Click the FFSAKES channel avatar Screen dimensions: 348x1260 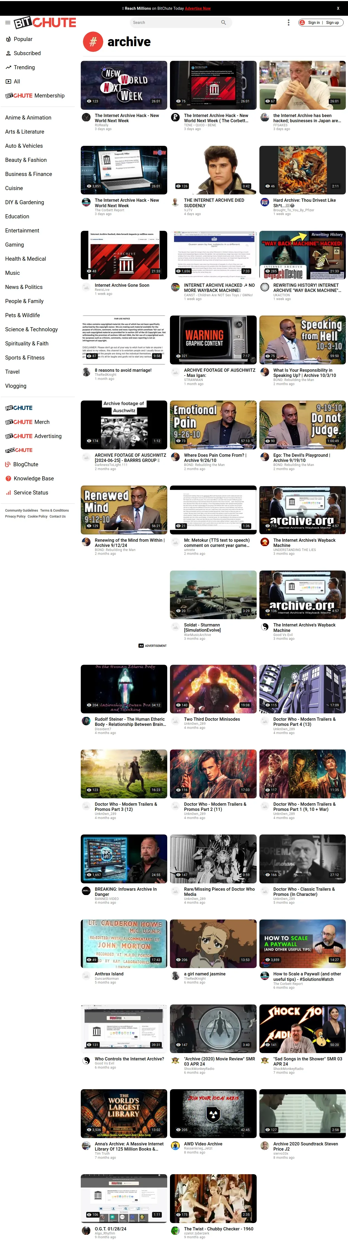pyautogui.click(x=265, y=117)
